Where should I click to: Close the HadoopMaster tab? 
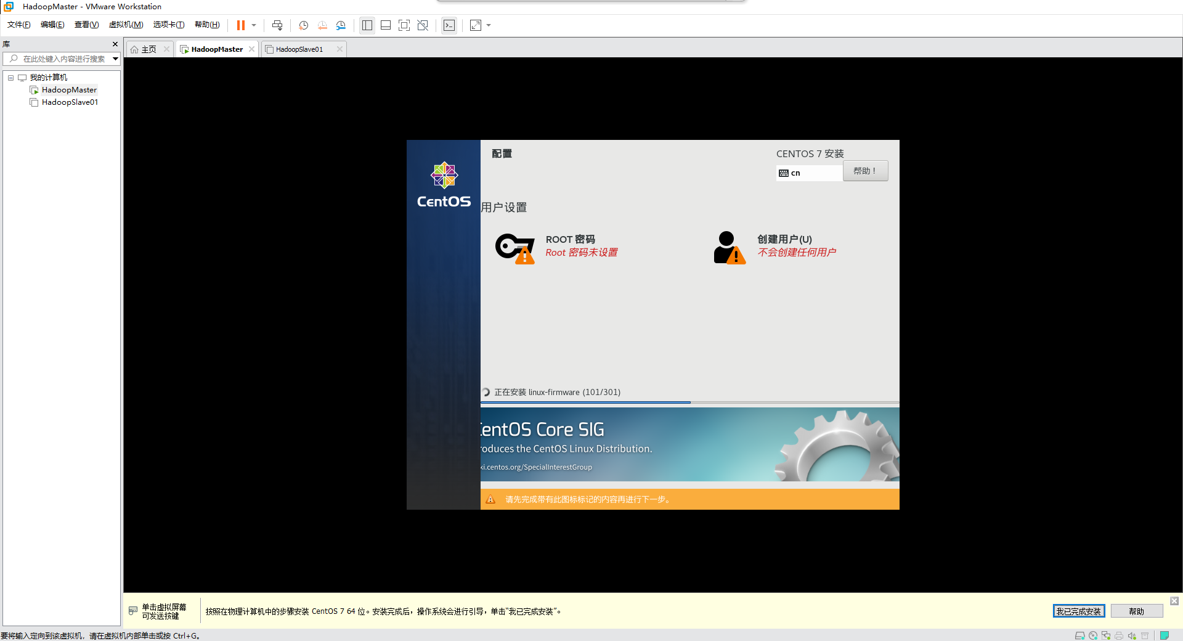(x=252, y=49)
